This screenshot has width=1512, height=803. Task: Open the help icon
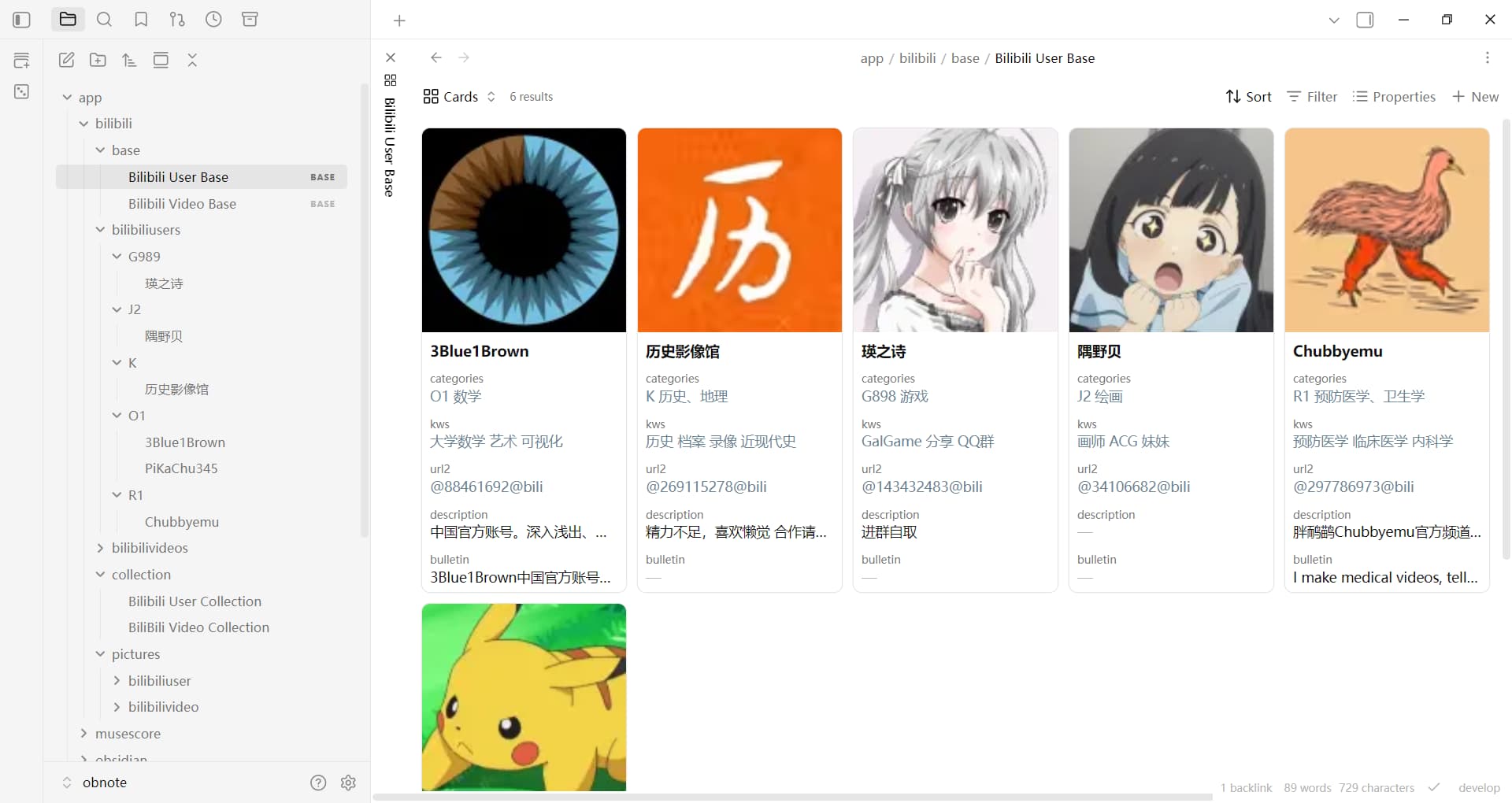pos(318,783)
